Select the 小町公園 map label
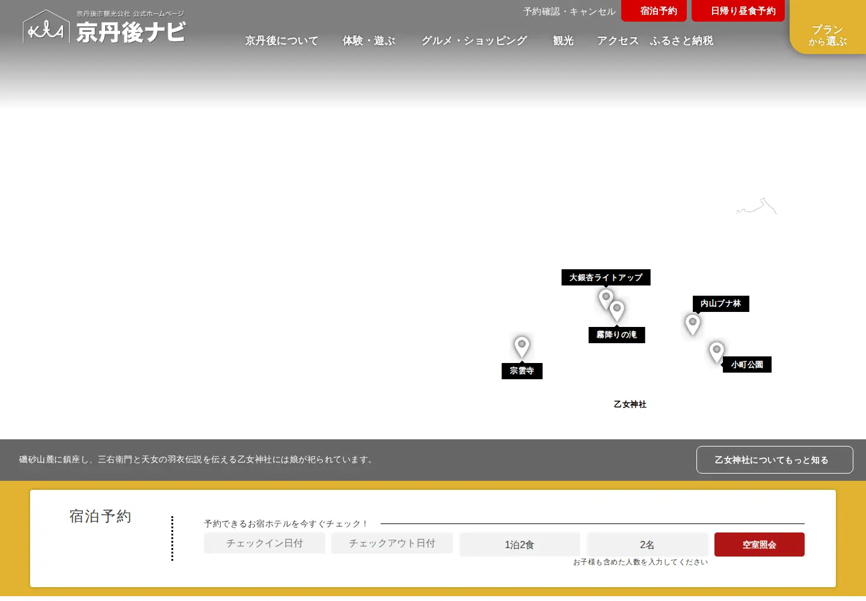 [747, 365]
